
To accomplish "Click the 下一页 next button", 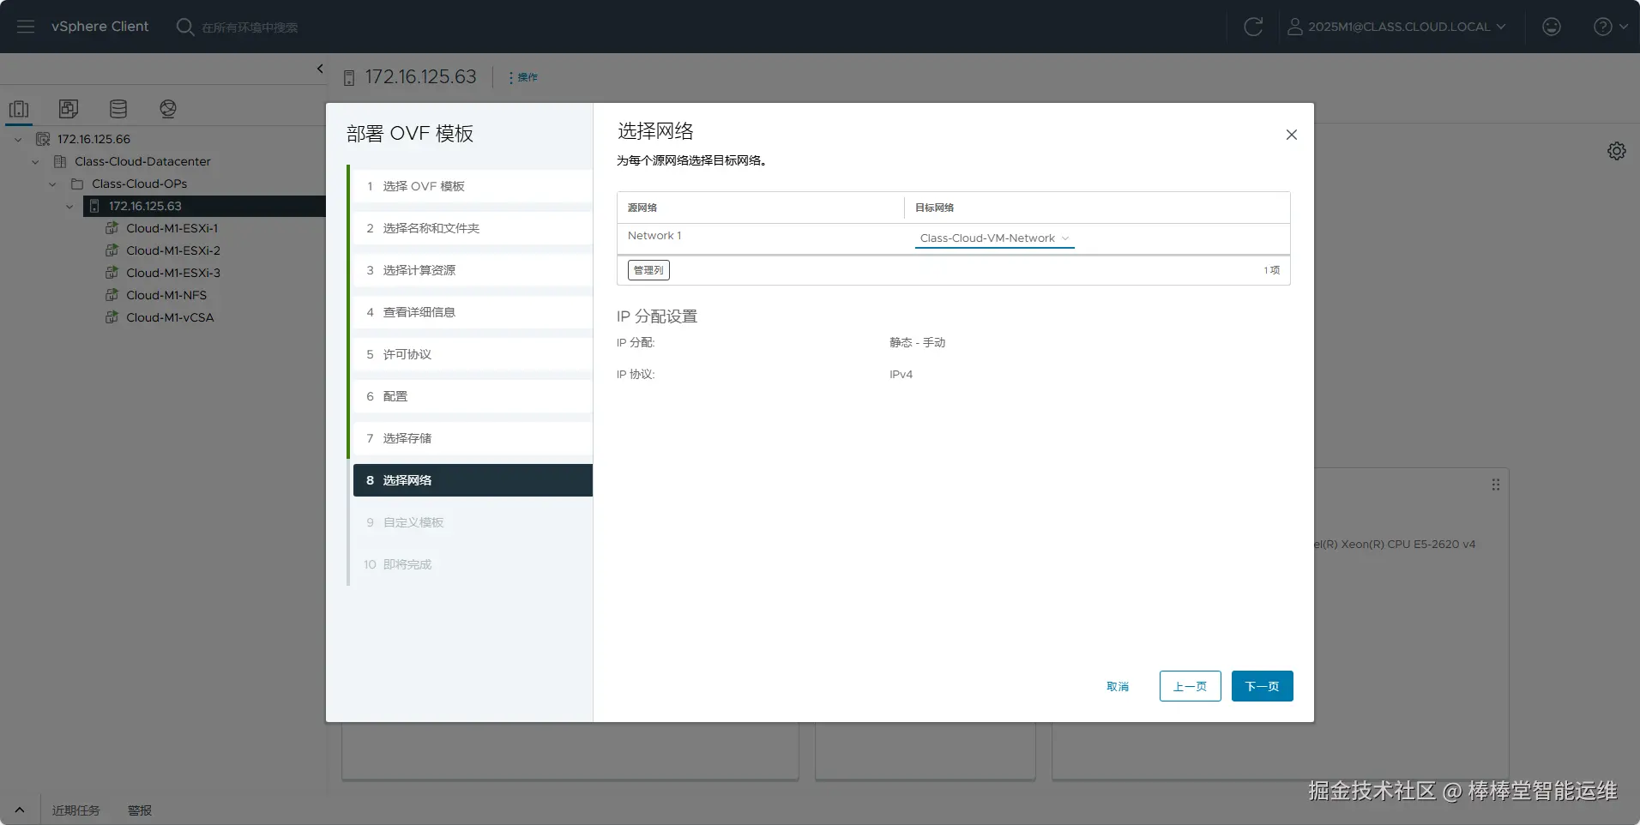I will (x=1262, y=686).
